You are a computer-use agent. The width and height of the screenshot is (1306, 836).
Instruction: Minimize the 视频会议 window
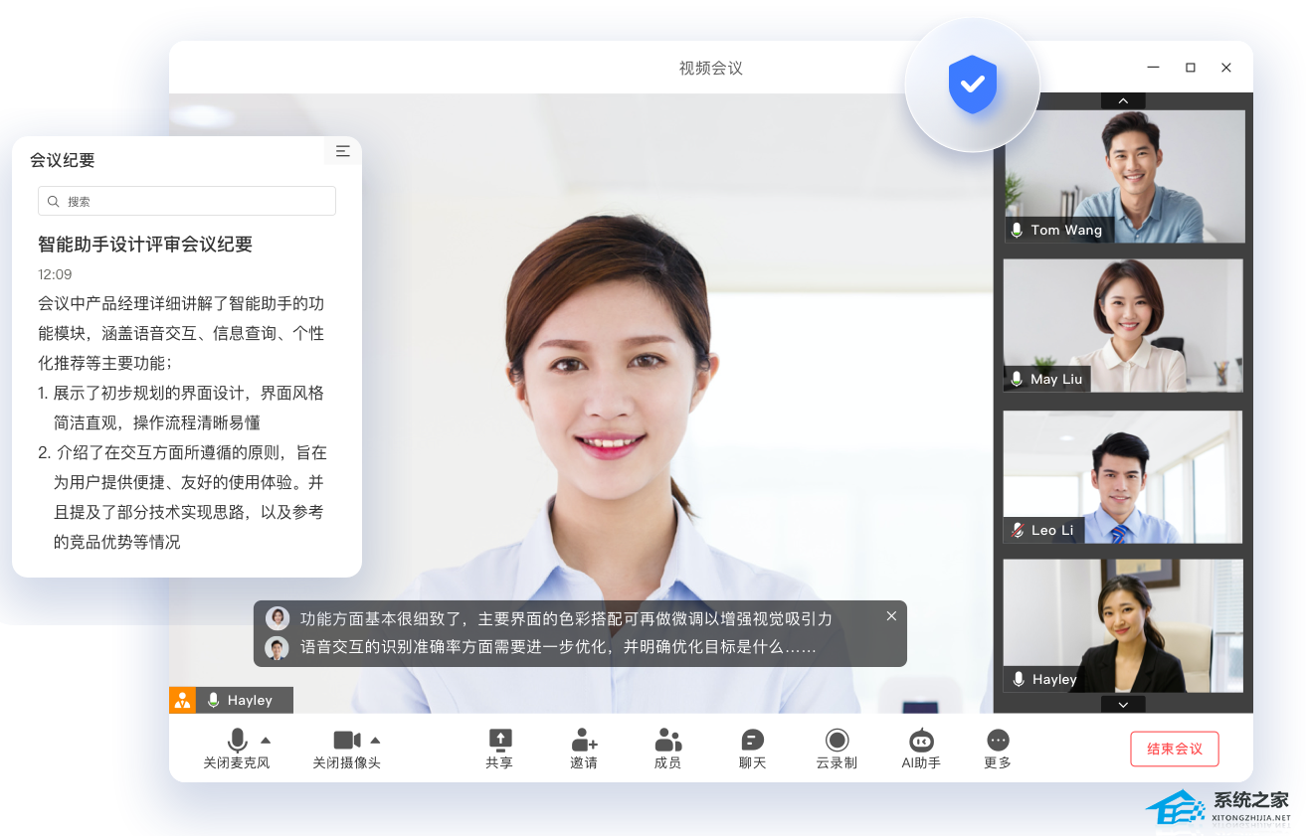(x=1154, y=68)
